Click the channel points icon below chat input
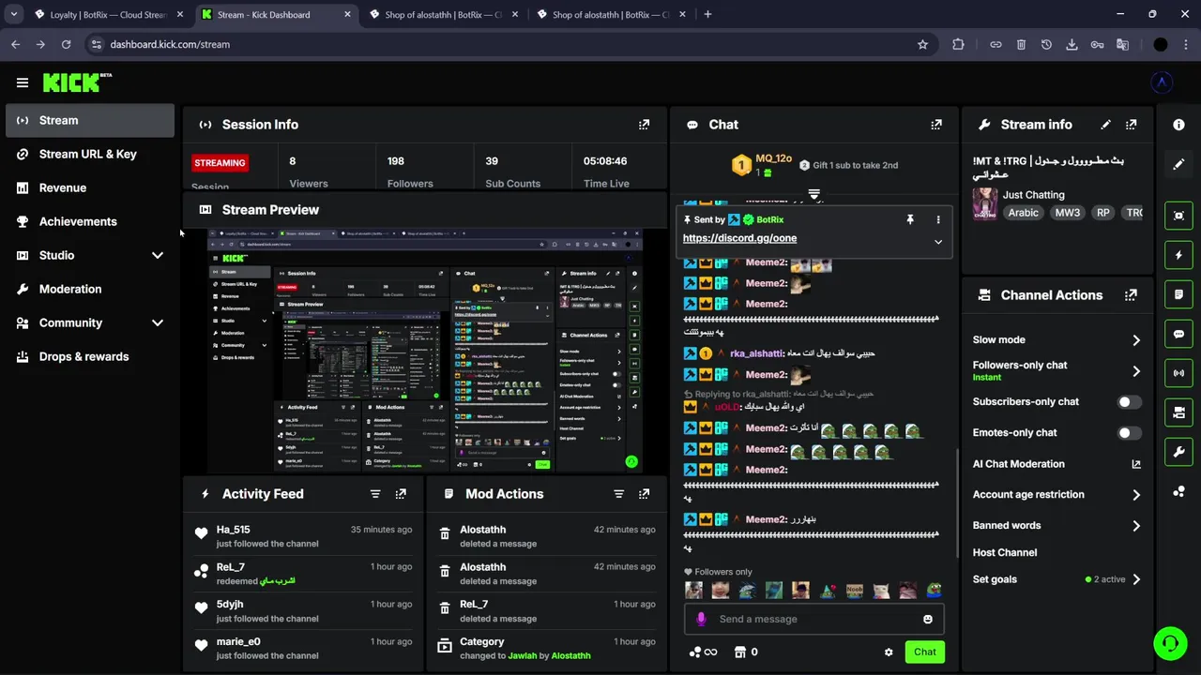 click(695, 652)
